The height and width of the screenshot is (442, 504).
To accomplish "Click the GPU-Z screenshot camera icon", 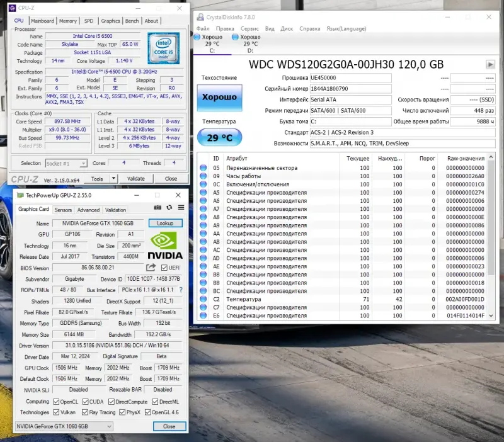I will pos(157,208).
